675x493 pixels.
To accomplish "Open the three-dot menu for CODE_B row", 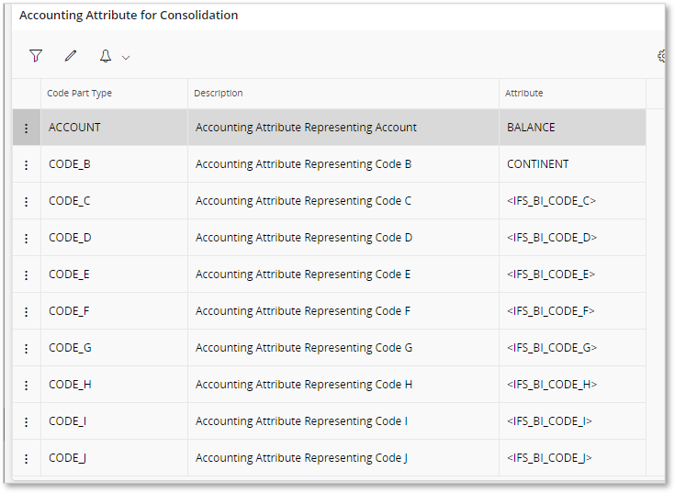I will pyautogui.click(x=27, y=164).
